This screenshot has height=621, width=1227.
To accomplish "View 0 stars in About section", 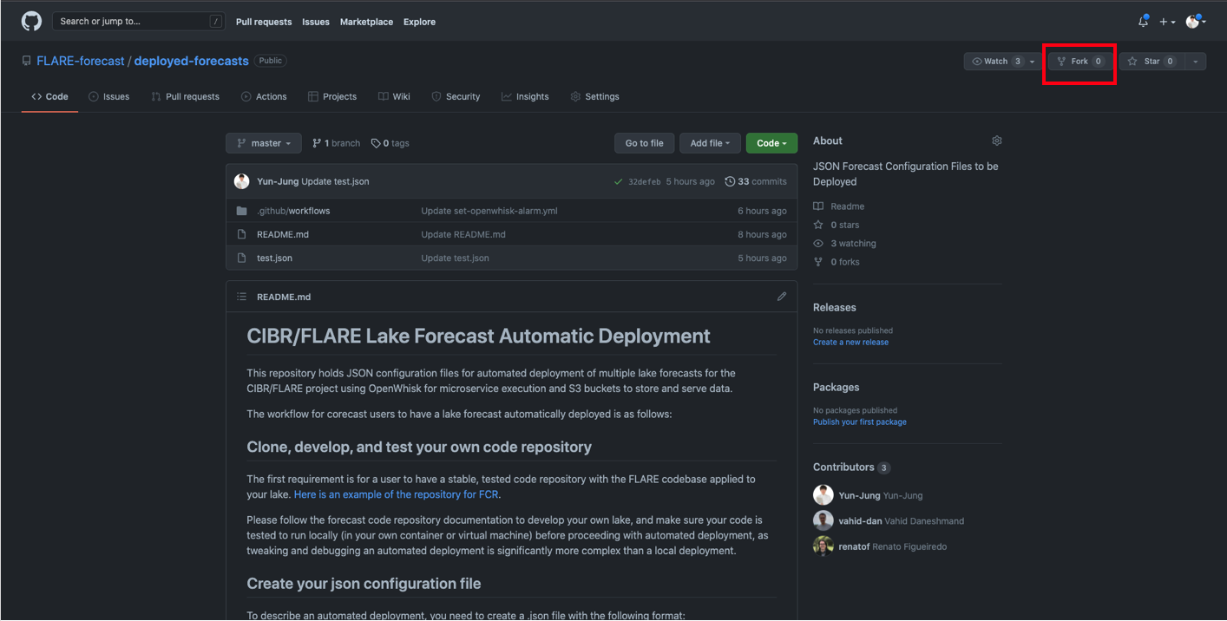I will pyautogui.click(x=837, y=225).
